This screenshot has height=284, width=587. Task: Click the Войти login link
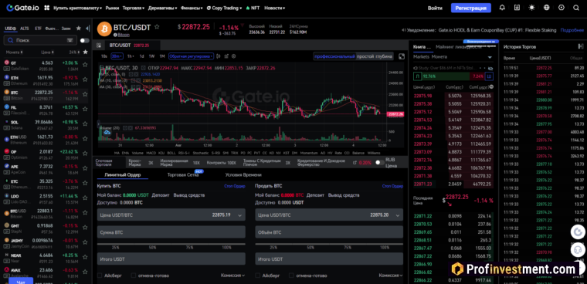435,8
